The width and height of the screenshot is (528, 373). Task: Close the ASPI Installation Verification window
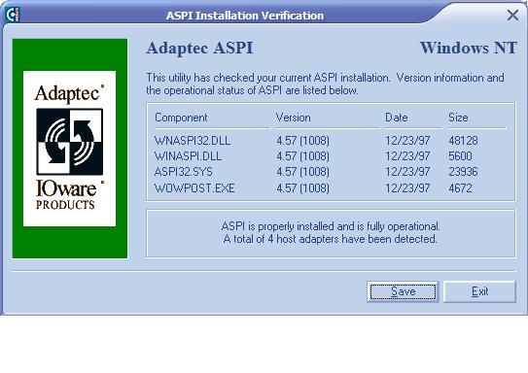click(x=512, y=15)
